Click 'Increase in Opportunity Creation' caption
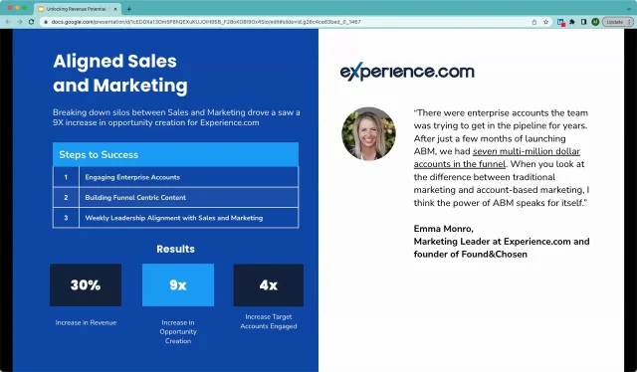637x372 pixels. (x=178, y=332)
